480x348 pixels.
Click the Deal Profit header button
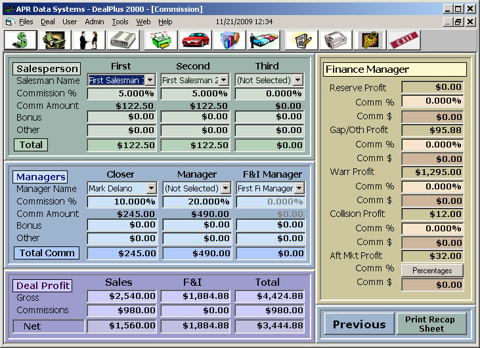pos(42,286)
